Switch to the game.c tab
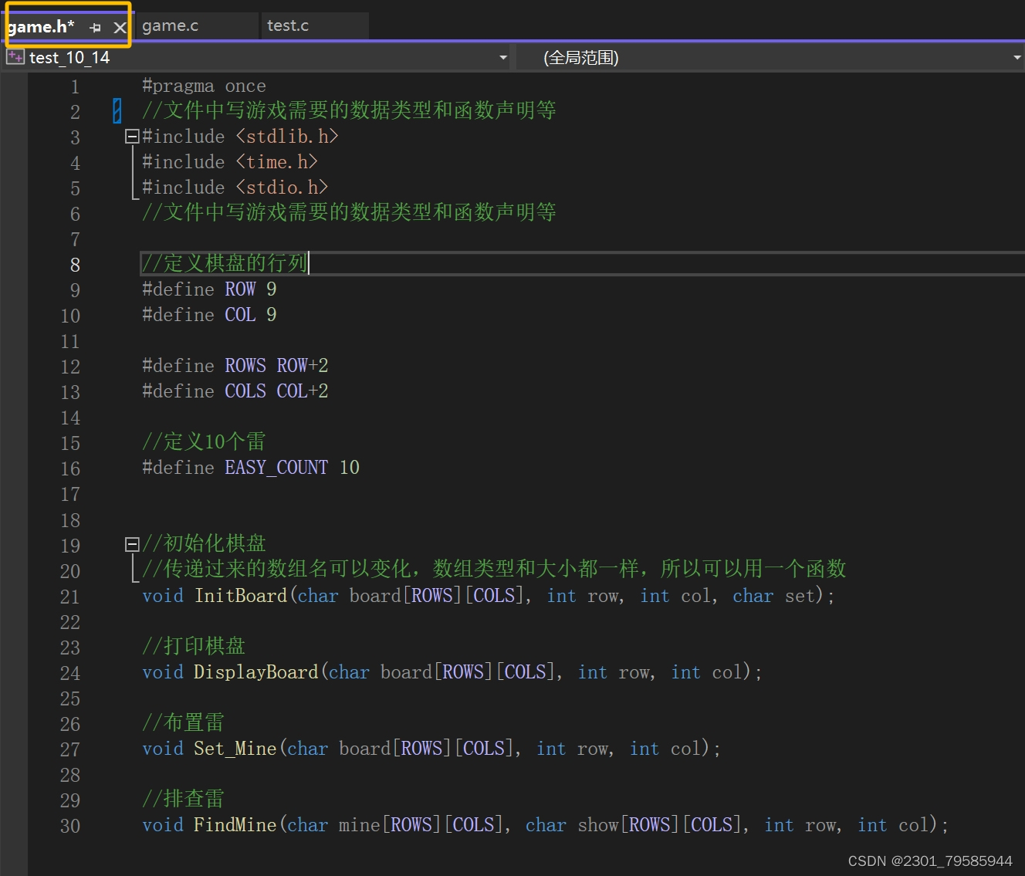The height and width of the screenshot is (876, 1025). click(170, 25)
